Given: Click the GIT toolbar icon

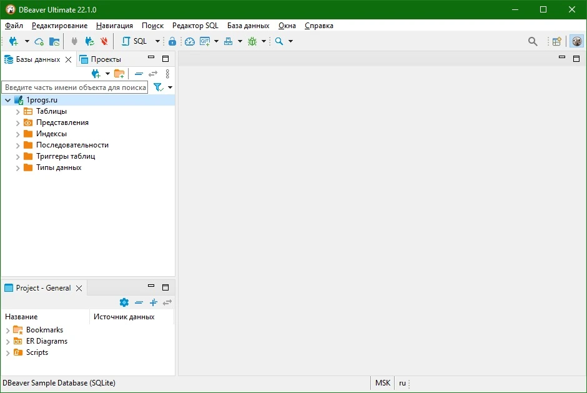Looking at the screenshot, I should [205, 41].
